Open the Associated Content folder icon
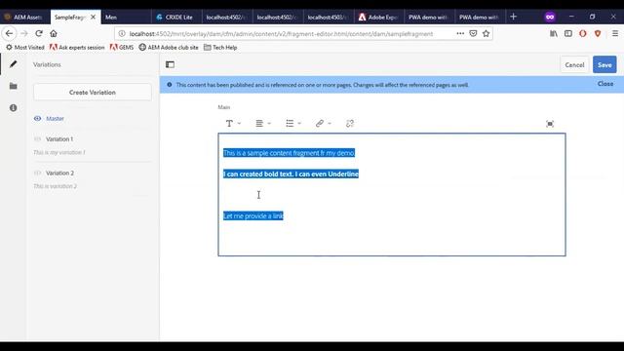 click(x=13, y=86)
